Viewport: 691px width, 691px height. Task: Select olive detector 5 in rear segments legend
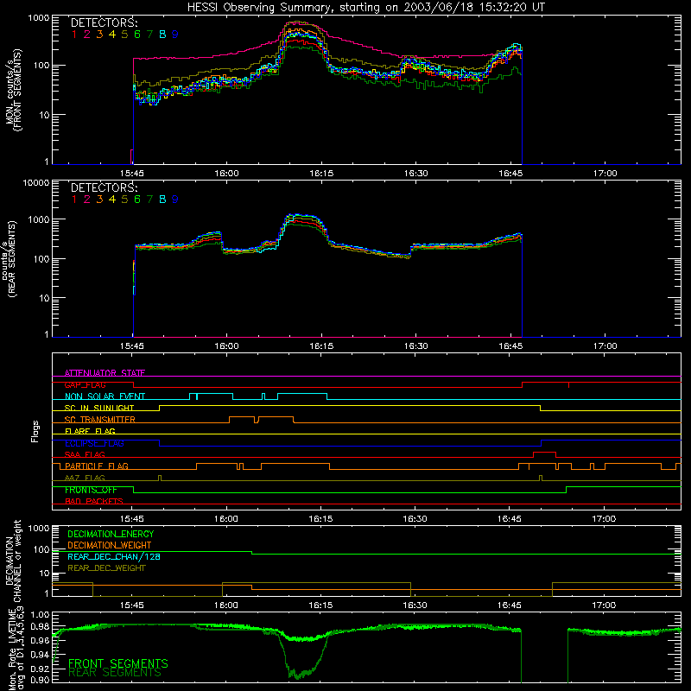click(x=124, y=200)
